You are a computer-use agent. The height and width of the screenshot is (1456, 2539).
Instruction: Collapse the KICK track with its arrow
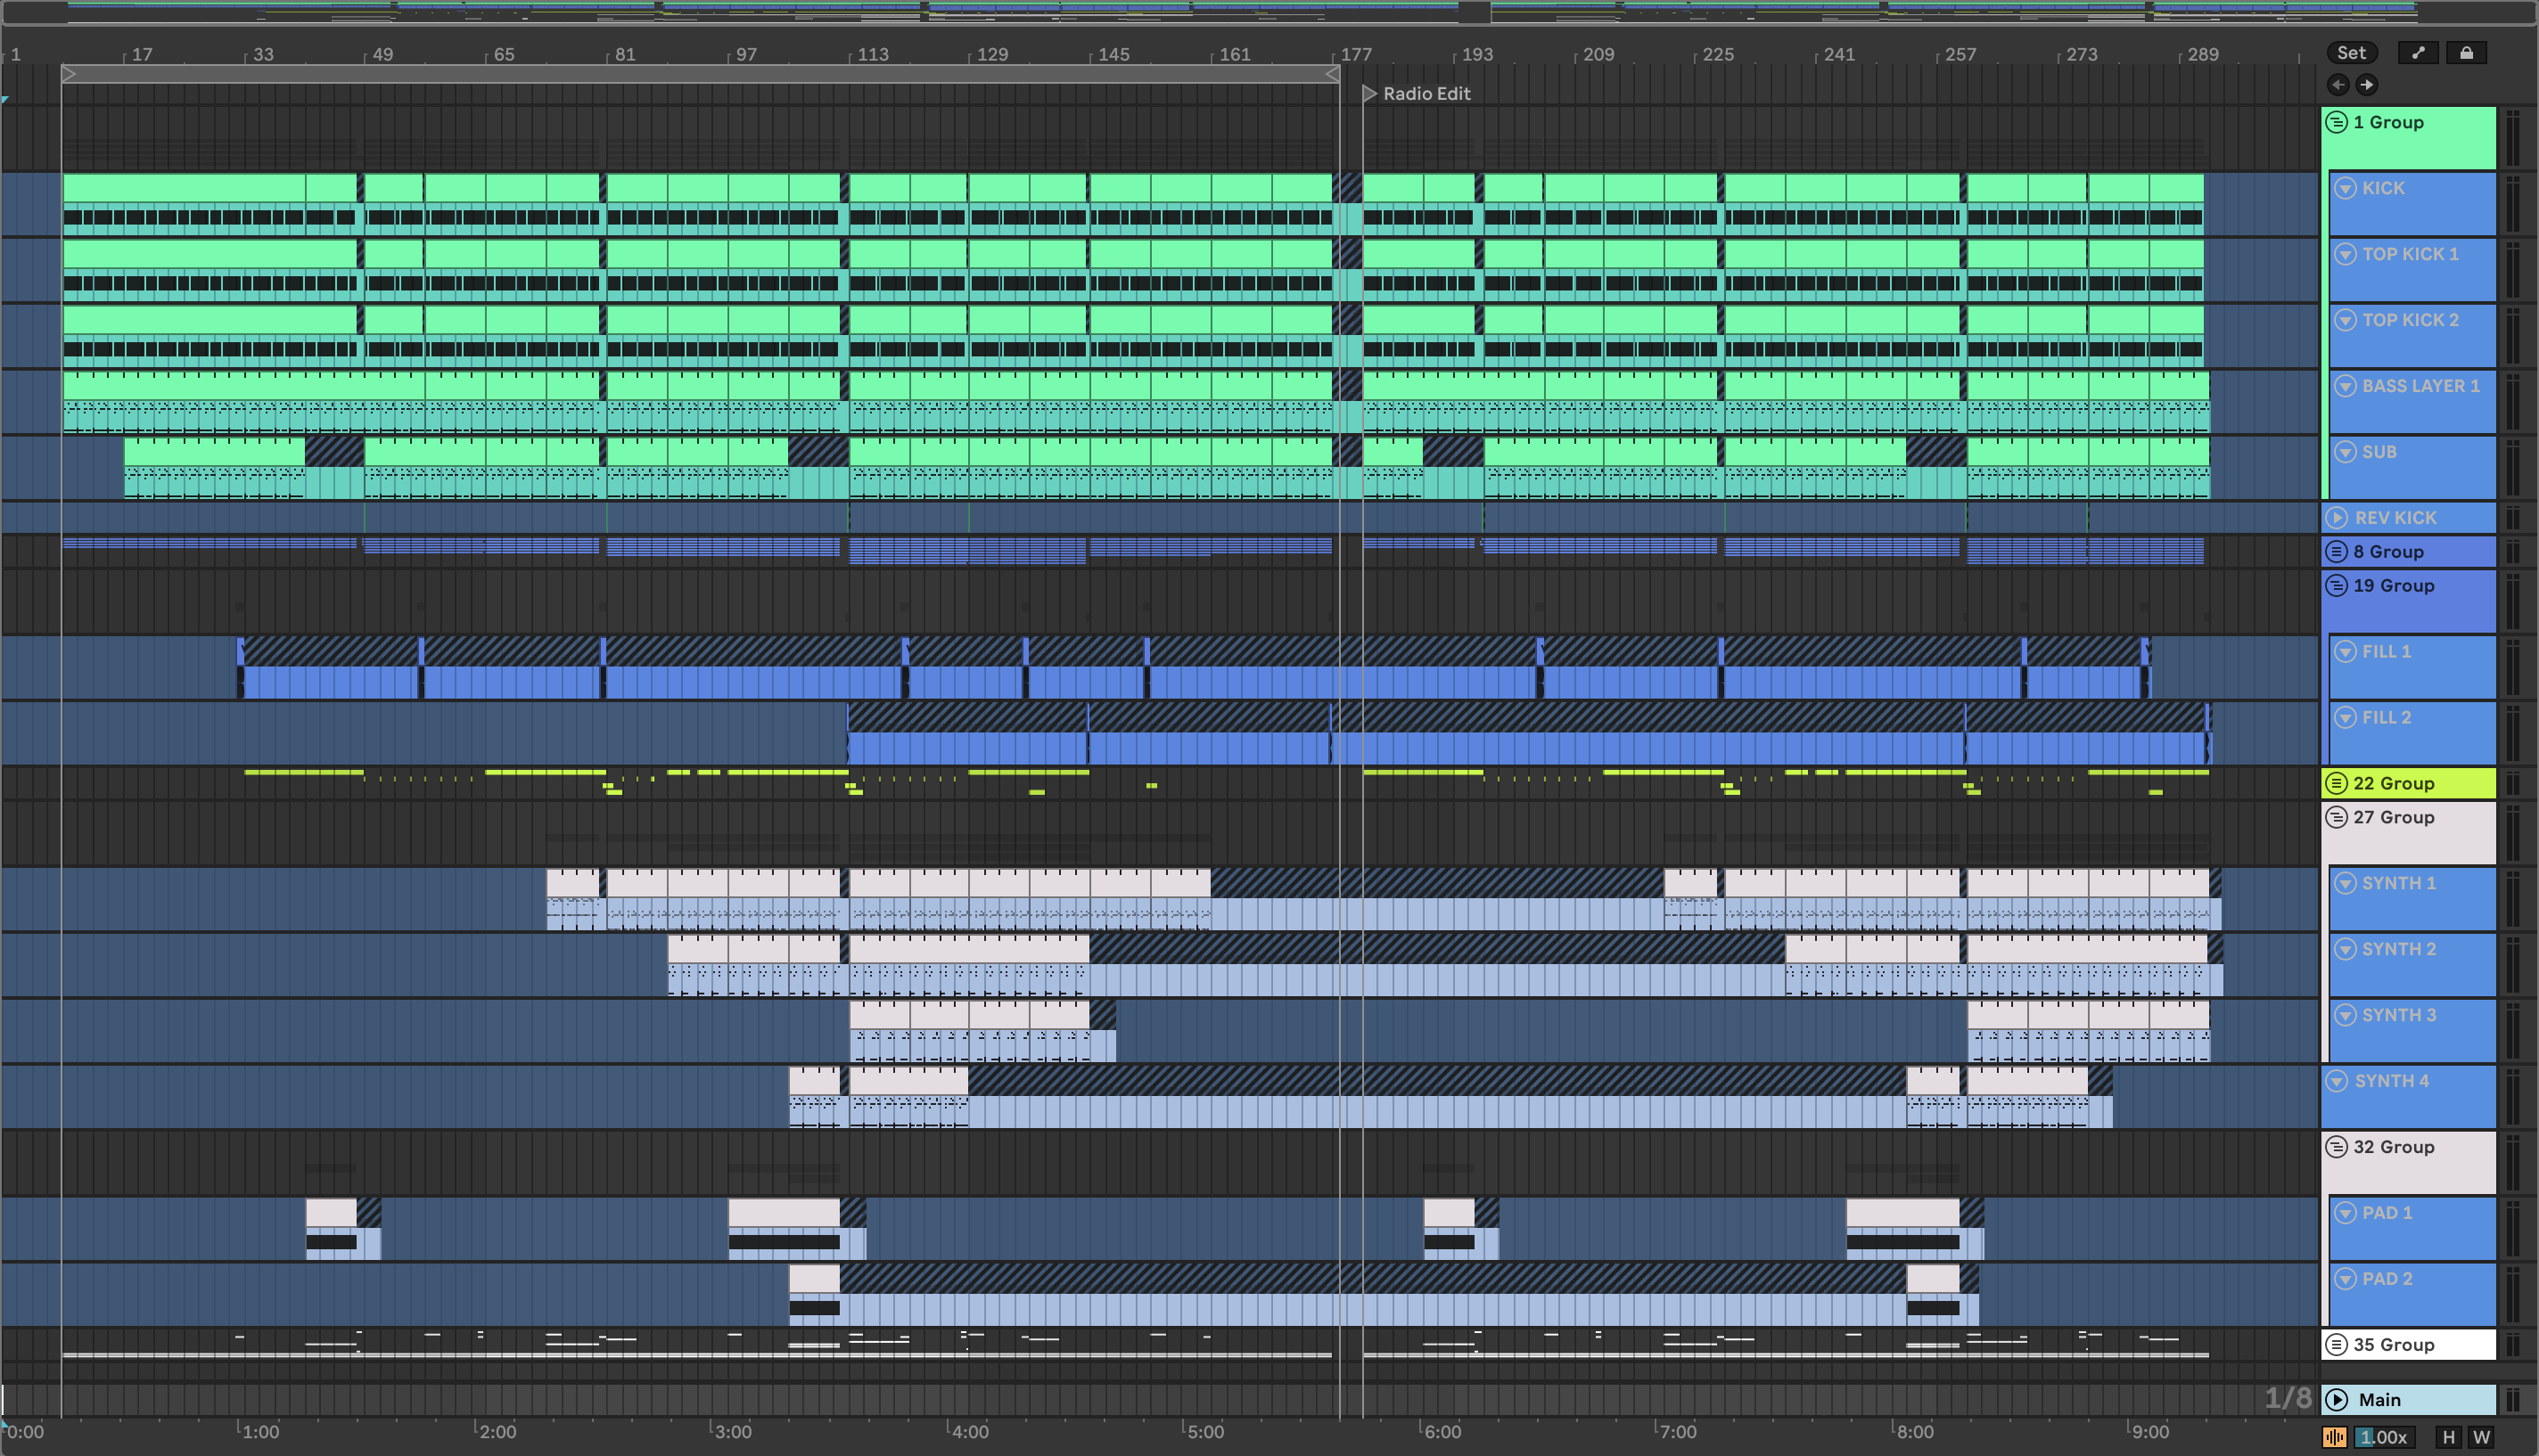pos(2345,188)
